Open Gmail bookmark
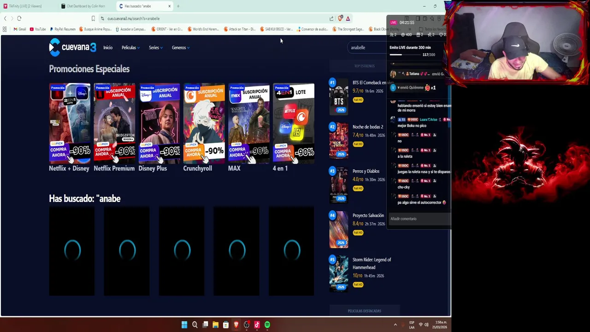The width and height of the screenshot is (590, 332). tap(20, 29)
